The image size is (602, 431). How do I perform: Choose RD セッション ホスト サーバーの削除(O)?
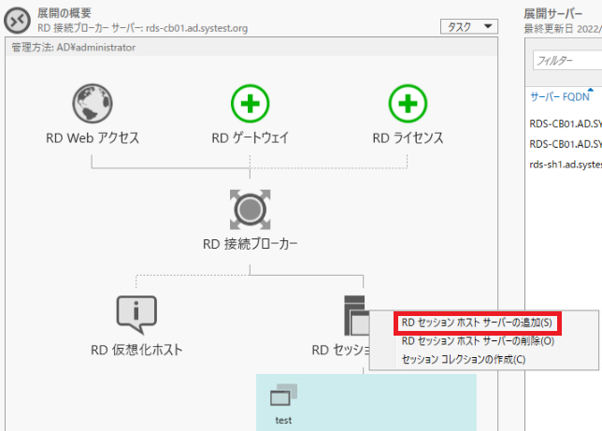pos(478,341)
